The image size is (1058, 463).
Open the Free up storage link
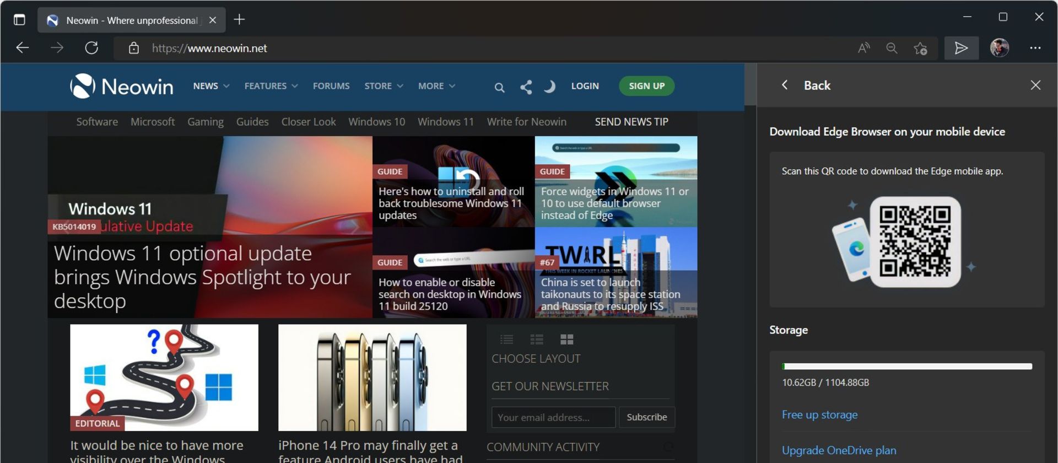tap(819, 414)
